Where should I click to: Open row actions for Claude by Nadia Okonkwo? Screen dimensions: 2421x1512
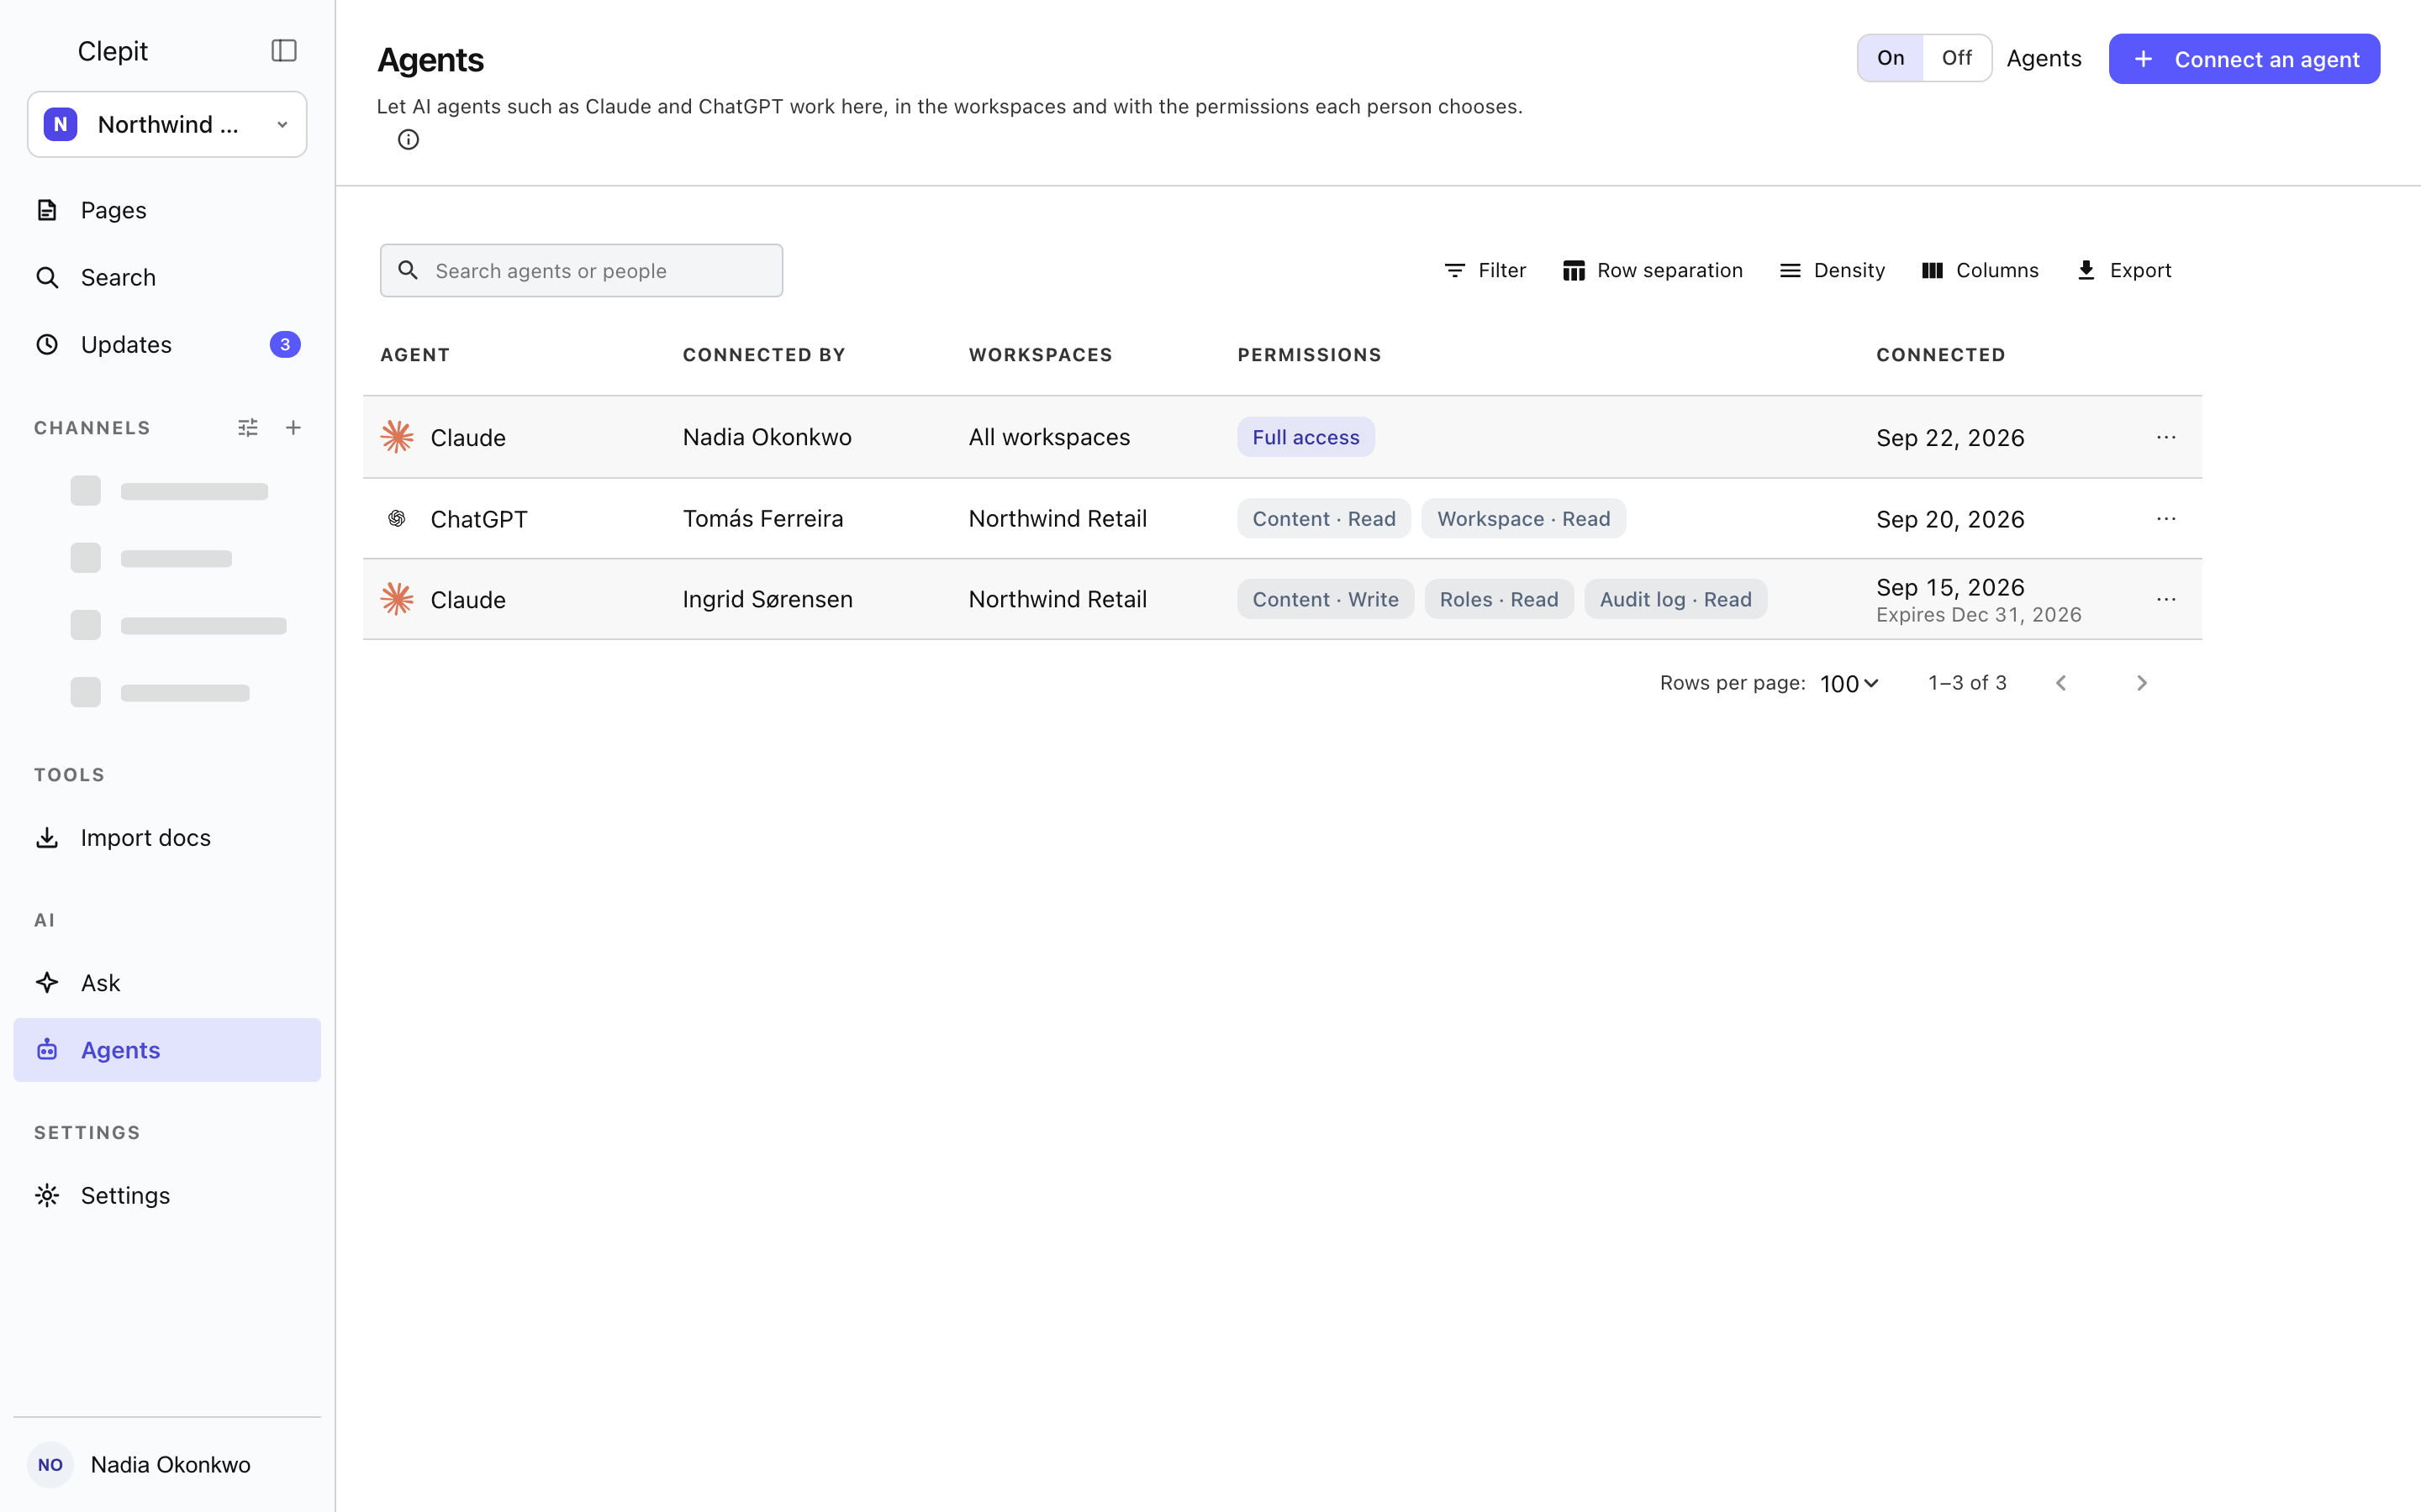[2166, 437]
